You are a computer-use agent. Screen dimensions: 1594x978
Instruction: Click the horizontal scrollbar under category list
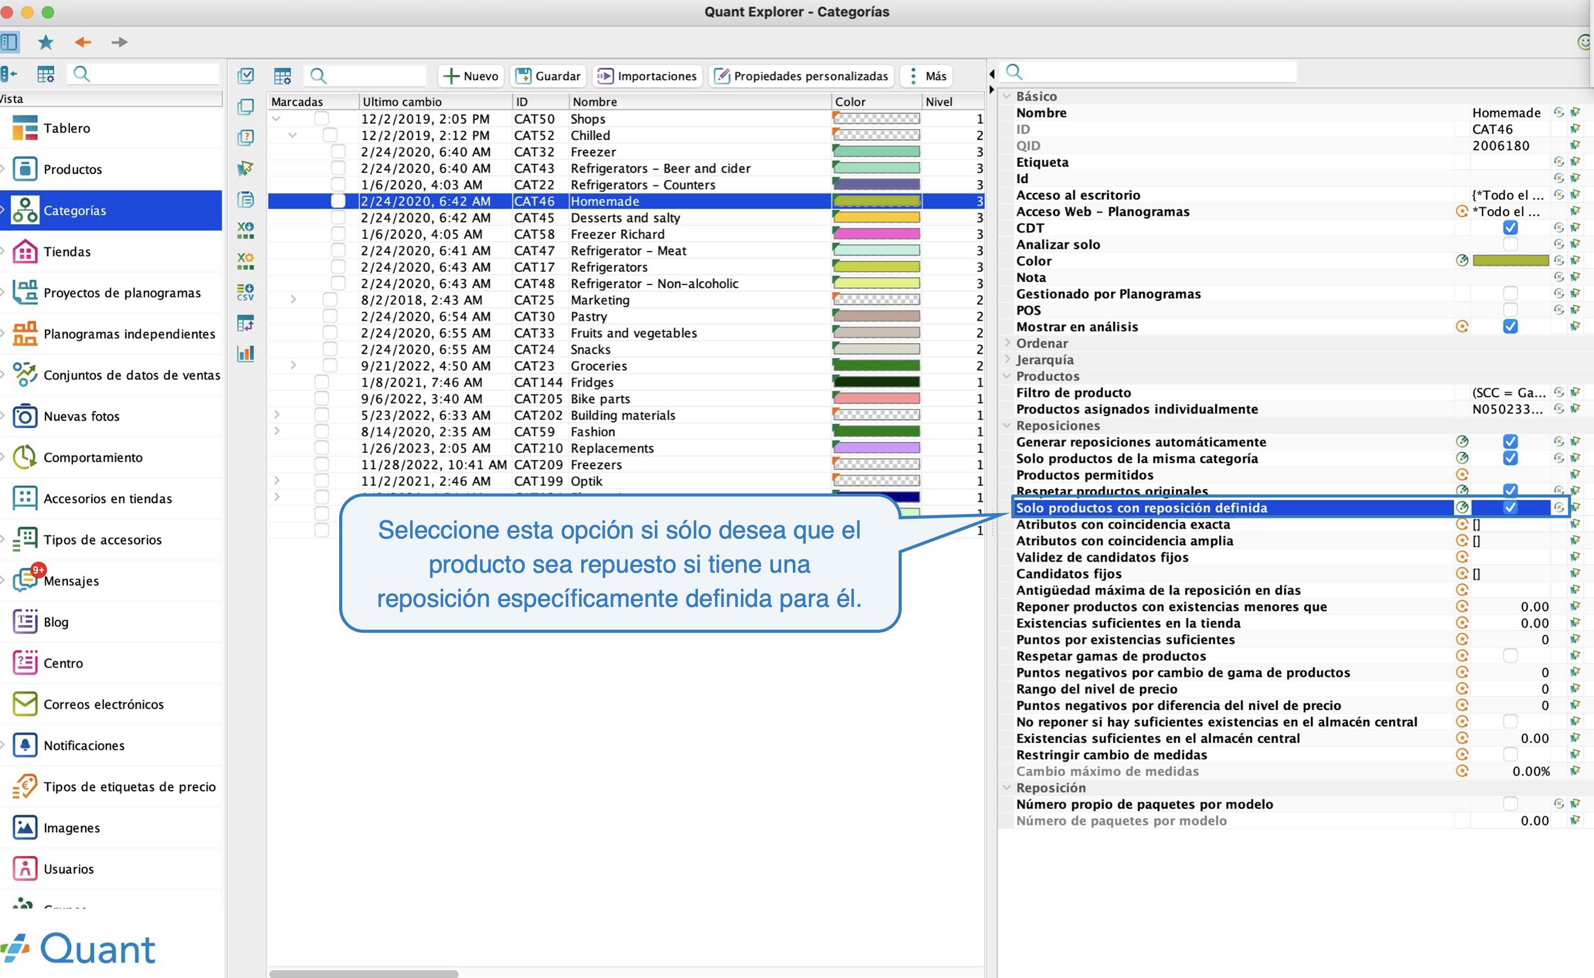363,973
